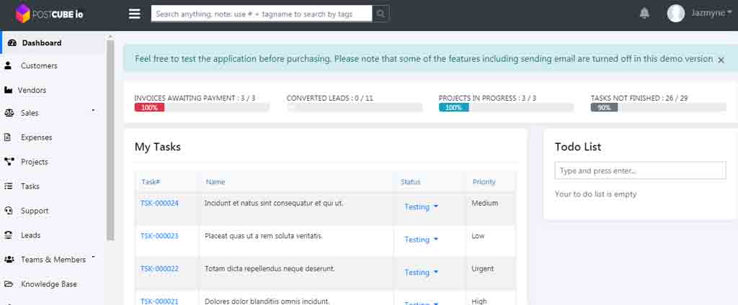Click the PostCube io logo
Screen dimensions: 738x305
(x=50, y=14)
